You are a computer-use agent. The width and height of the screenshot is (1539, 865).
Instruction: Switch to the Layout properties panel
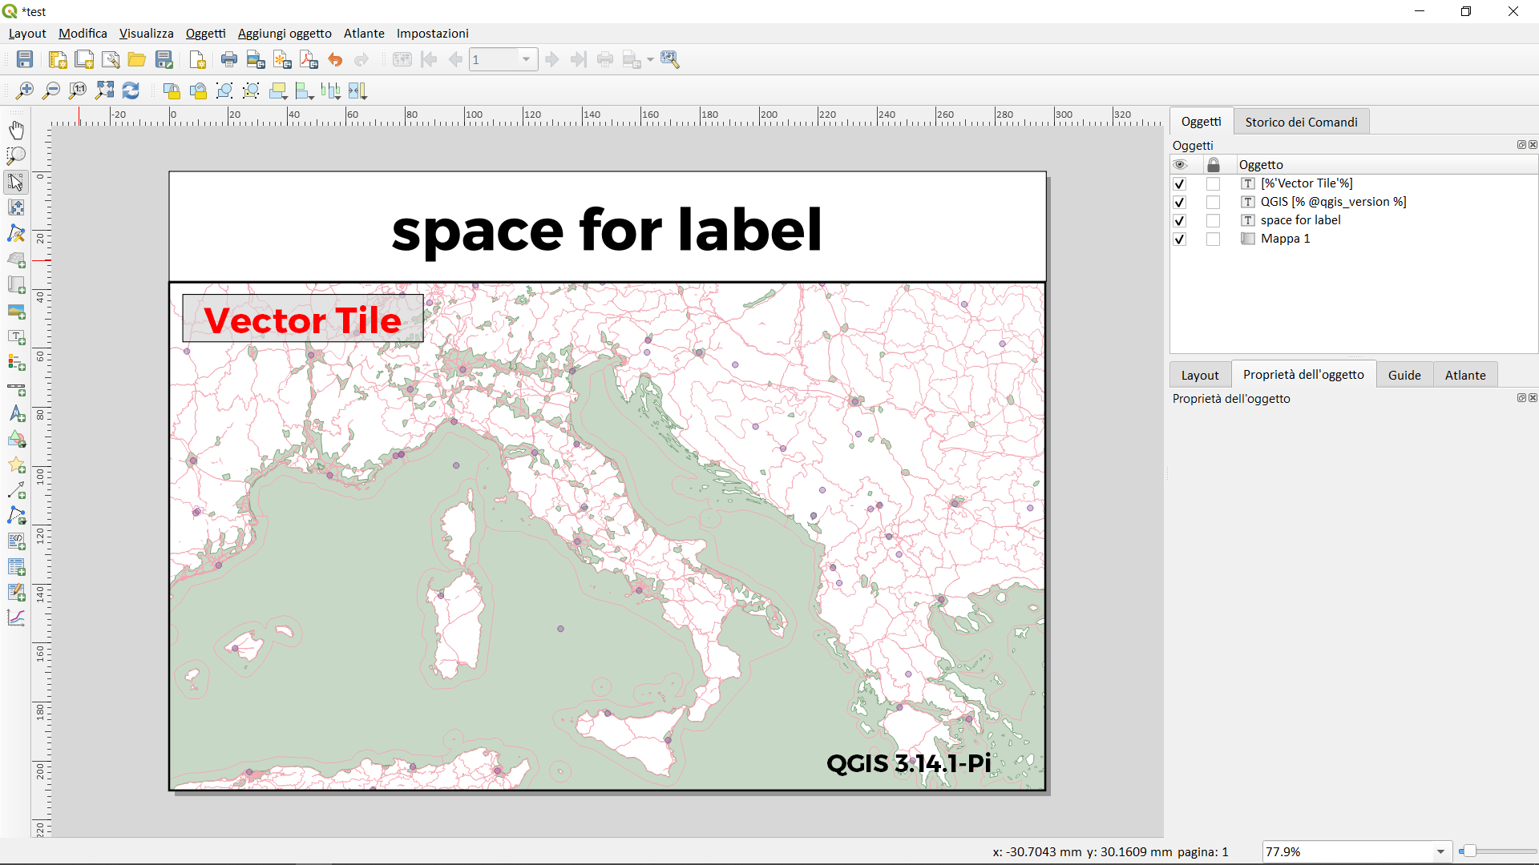(x=1199, y=374)
